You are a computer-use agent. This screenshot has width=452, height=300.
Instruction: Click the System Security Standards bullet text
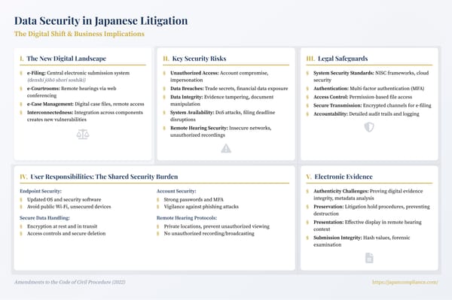(x=371, y=76)
